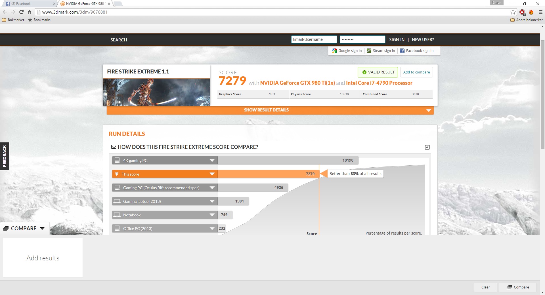Click the Combined Score value 3620

(415, 94)
